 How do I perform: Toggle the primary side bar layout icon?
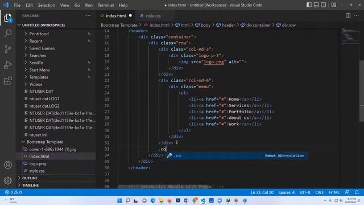(309, 5)
